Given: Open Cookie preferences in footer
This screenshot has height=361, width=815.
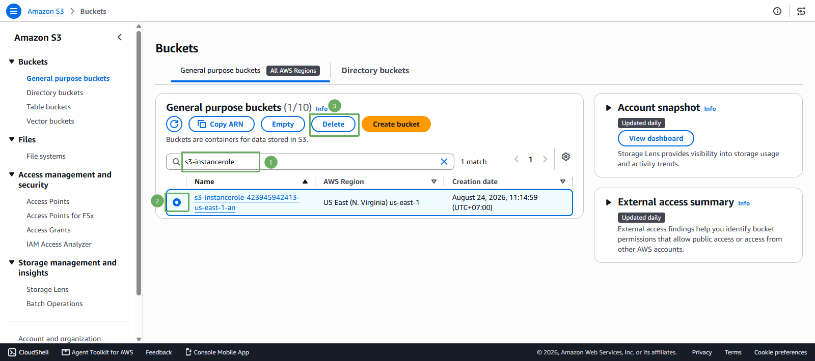Looking at the screenshot, I should point(780,352).
